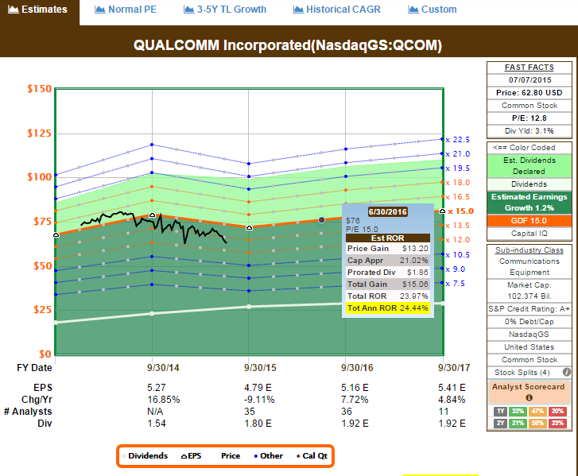578x476 pixels.
Task: Toggle the Other legend item
Action: point(269,456)
